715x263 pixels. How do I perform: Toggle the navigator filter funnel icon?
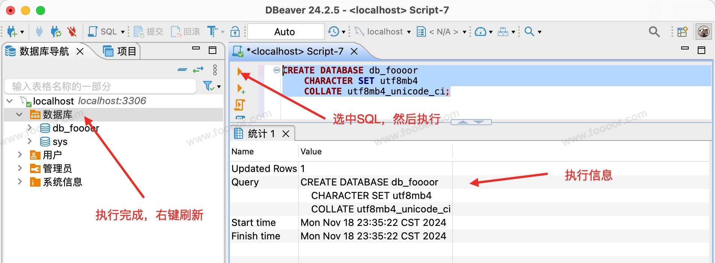coord(209,86)
